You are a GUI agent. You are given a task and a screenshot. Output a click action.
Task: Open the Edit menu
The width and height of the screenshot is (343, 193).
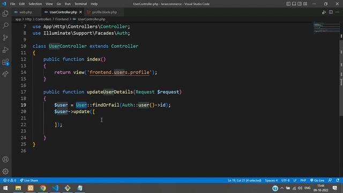click(21, 4)
